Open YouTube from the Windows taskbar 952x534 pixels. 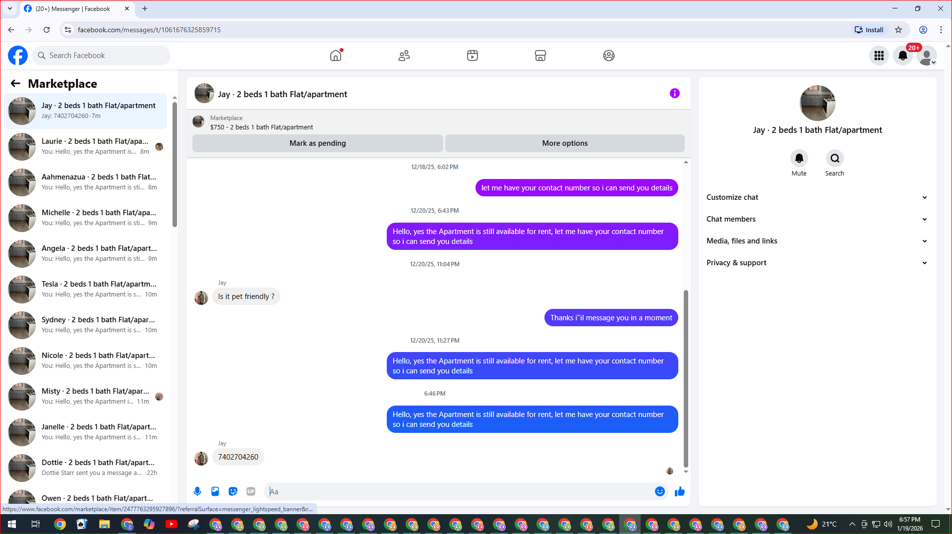point(172,524)
